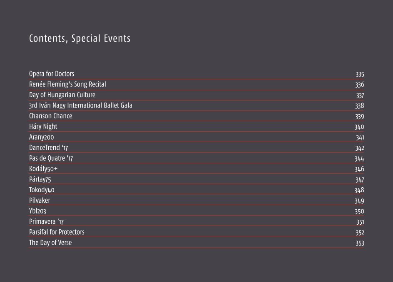Image resolution: width=393 pixels, height=282 pixels.
Task: Click the Pártay75 entry
Action: tap(40, 179)
